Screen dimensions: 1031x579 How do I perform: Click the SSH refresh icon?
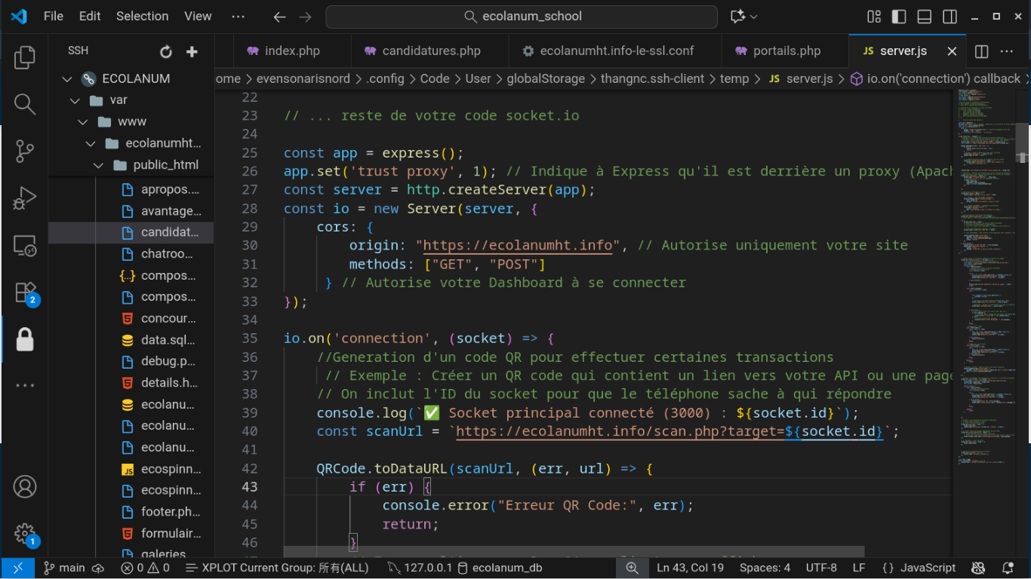tap(166, 51)
